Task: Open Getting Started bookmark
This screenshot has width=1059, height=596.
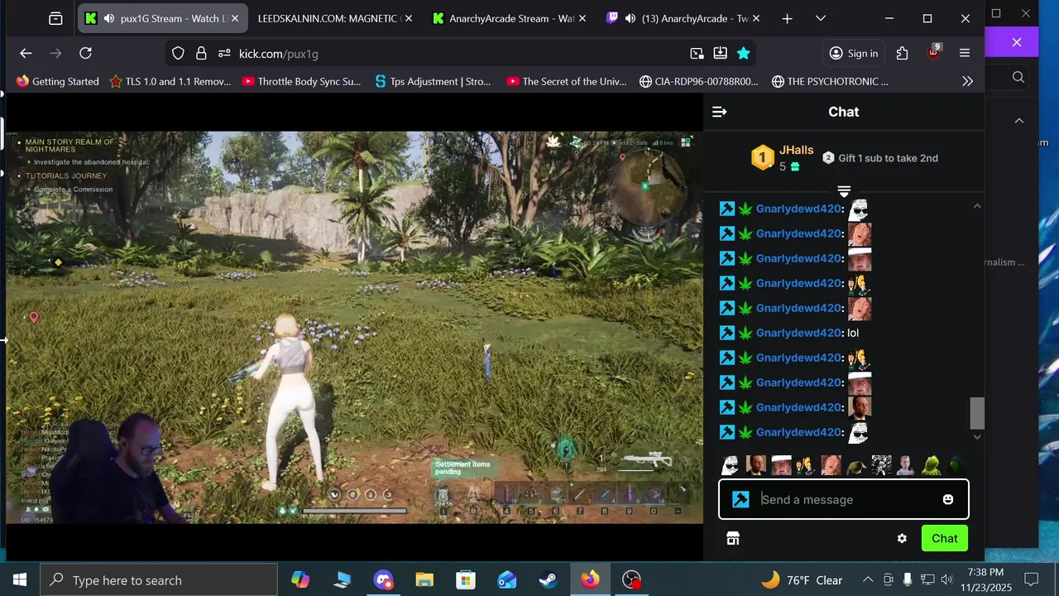Action: point(57,81)
